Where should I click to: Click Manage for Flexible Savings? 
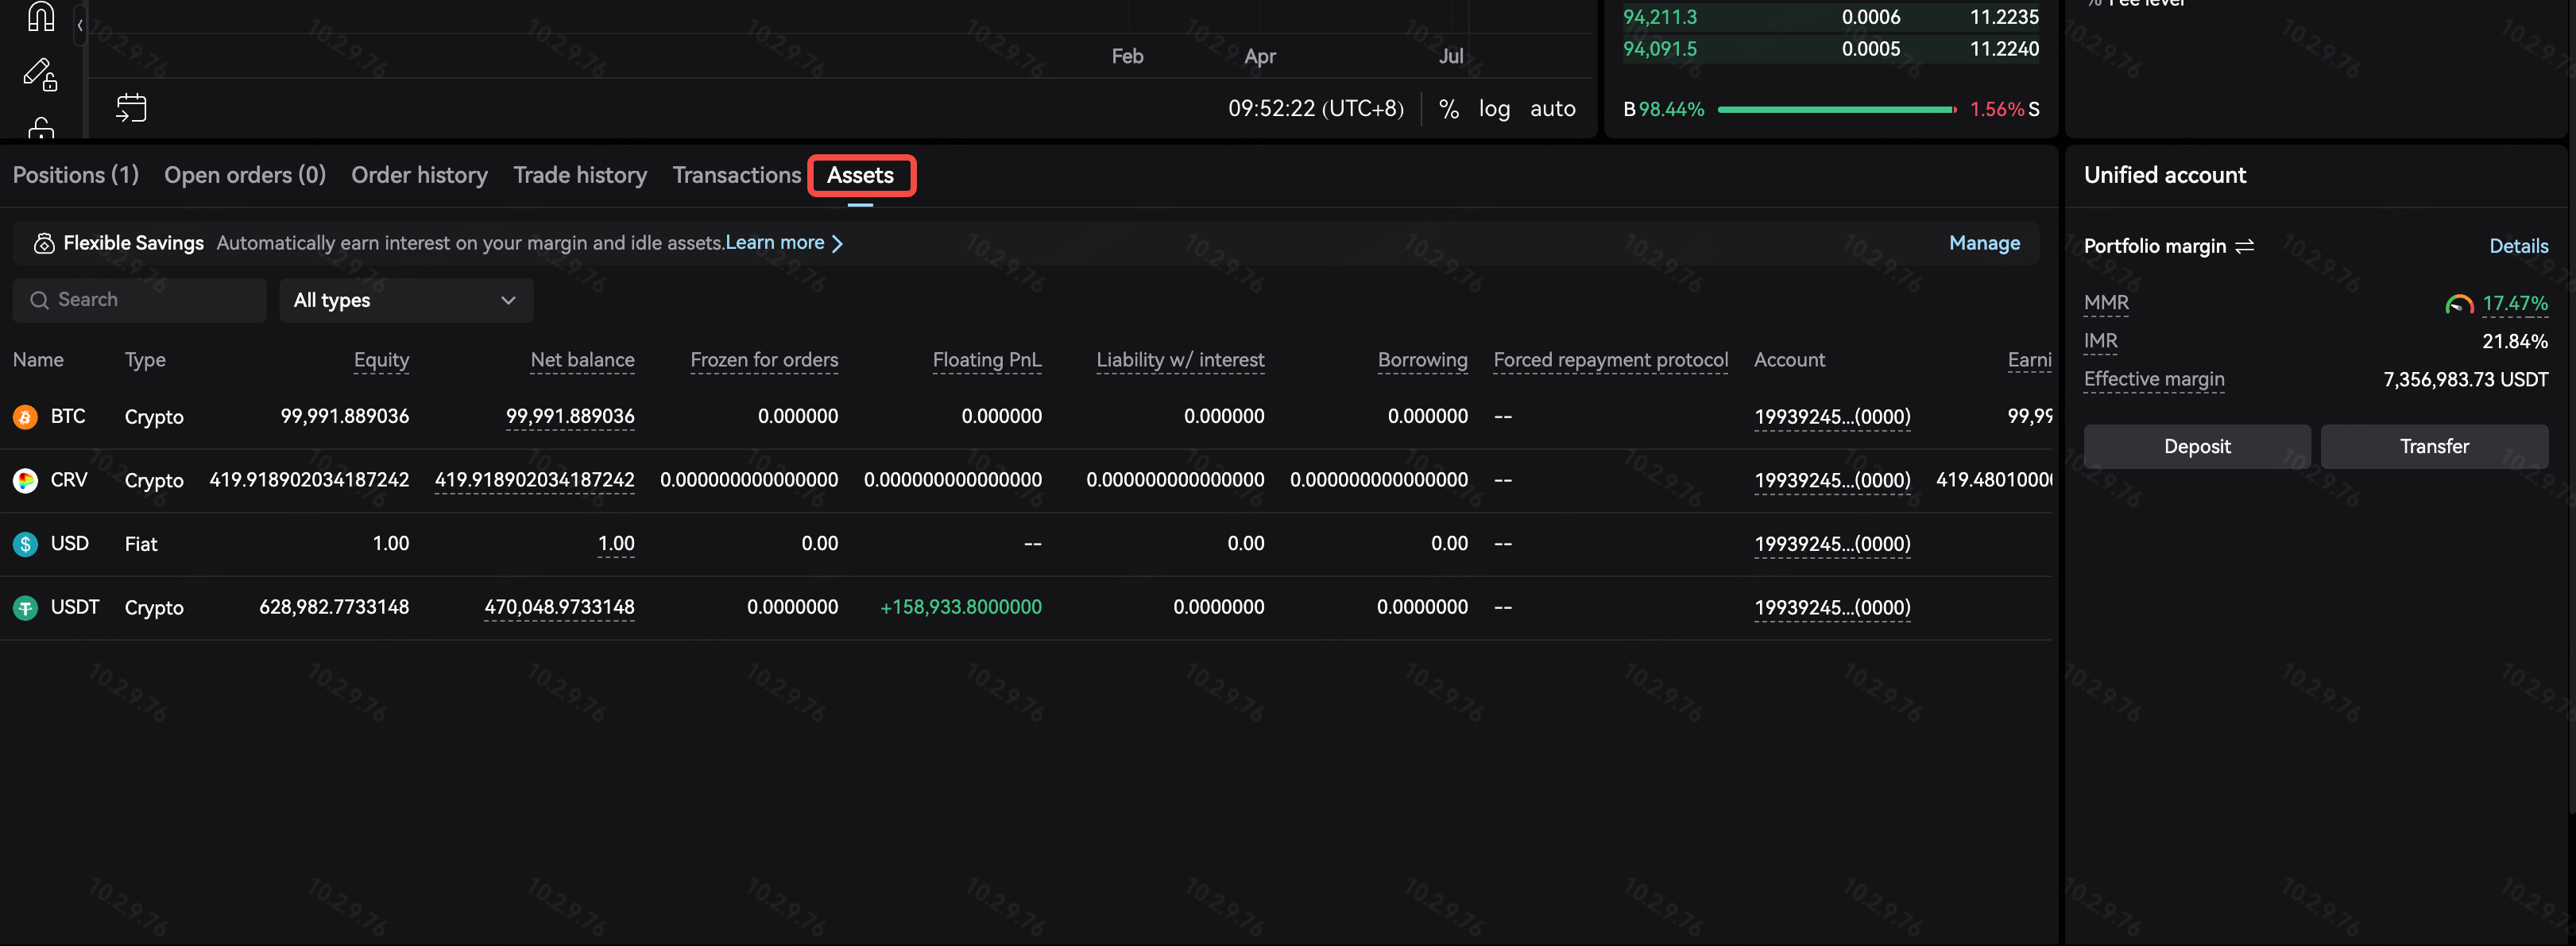[1984, 243]
